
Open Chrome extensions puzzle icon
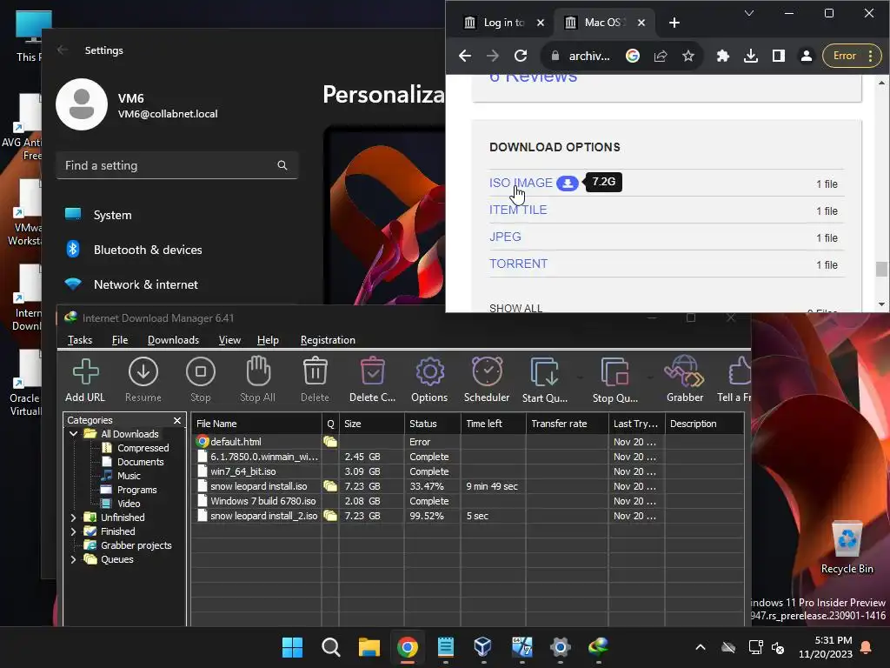pyautogui.click(x=722, y=56)
